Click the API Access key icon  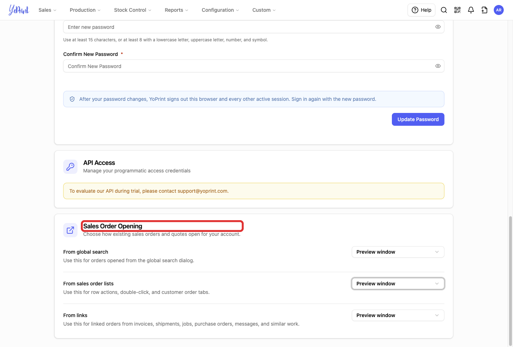71,167
